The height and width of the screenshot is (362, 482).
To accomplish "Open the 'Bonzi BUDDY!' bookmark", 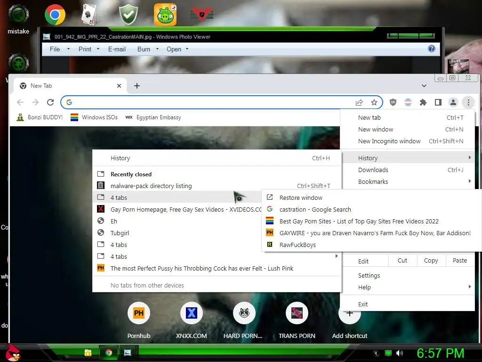I will pos(40,117).
